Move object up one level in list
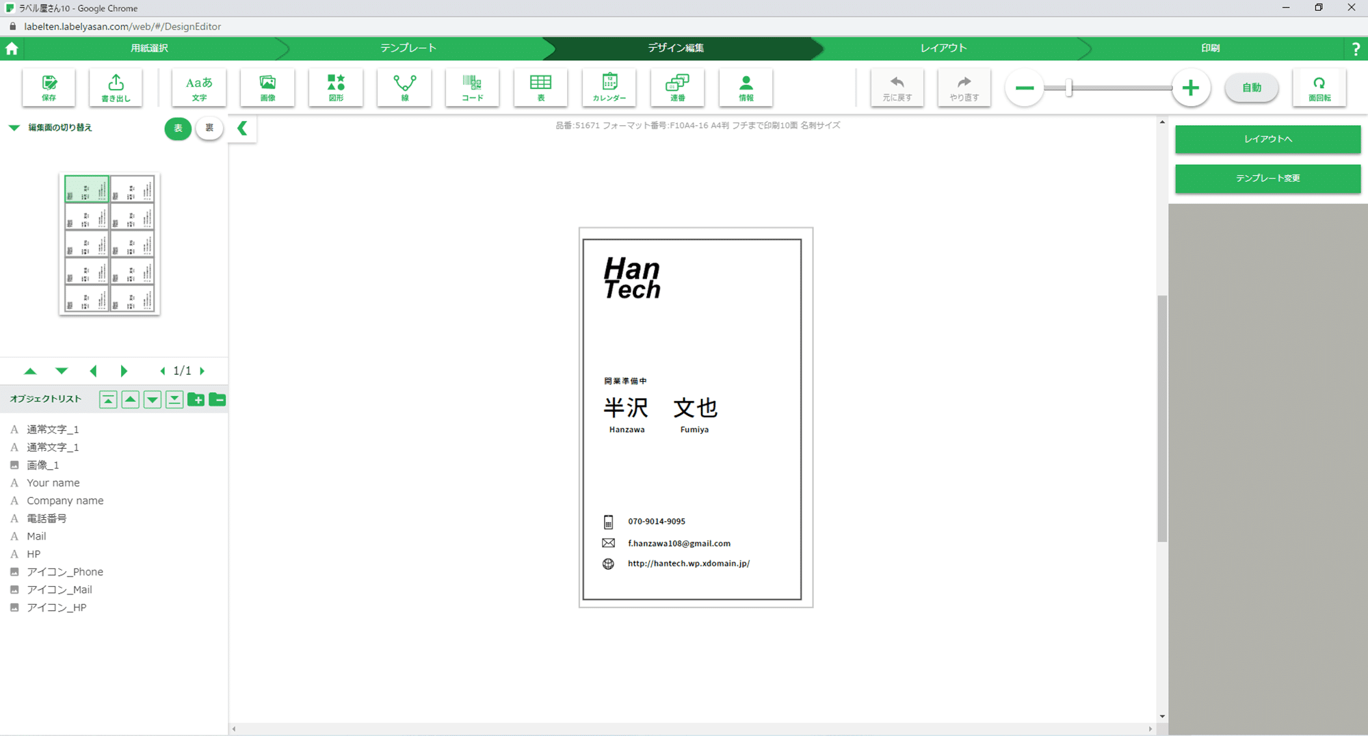1368x736 pixels. pos(130,399)
